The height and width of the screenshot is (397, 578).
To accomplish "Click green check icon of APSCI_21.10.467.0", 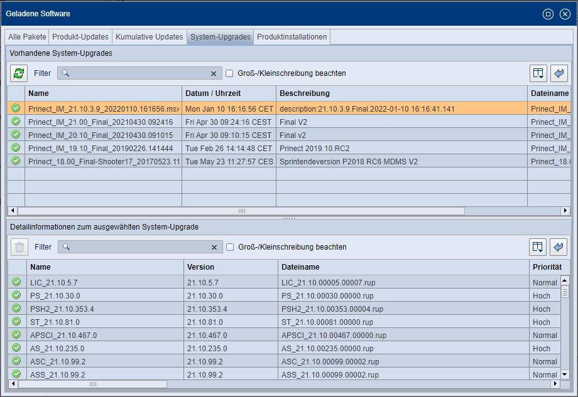I will [x=16, y=334].
